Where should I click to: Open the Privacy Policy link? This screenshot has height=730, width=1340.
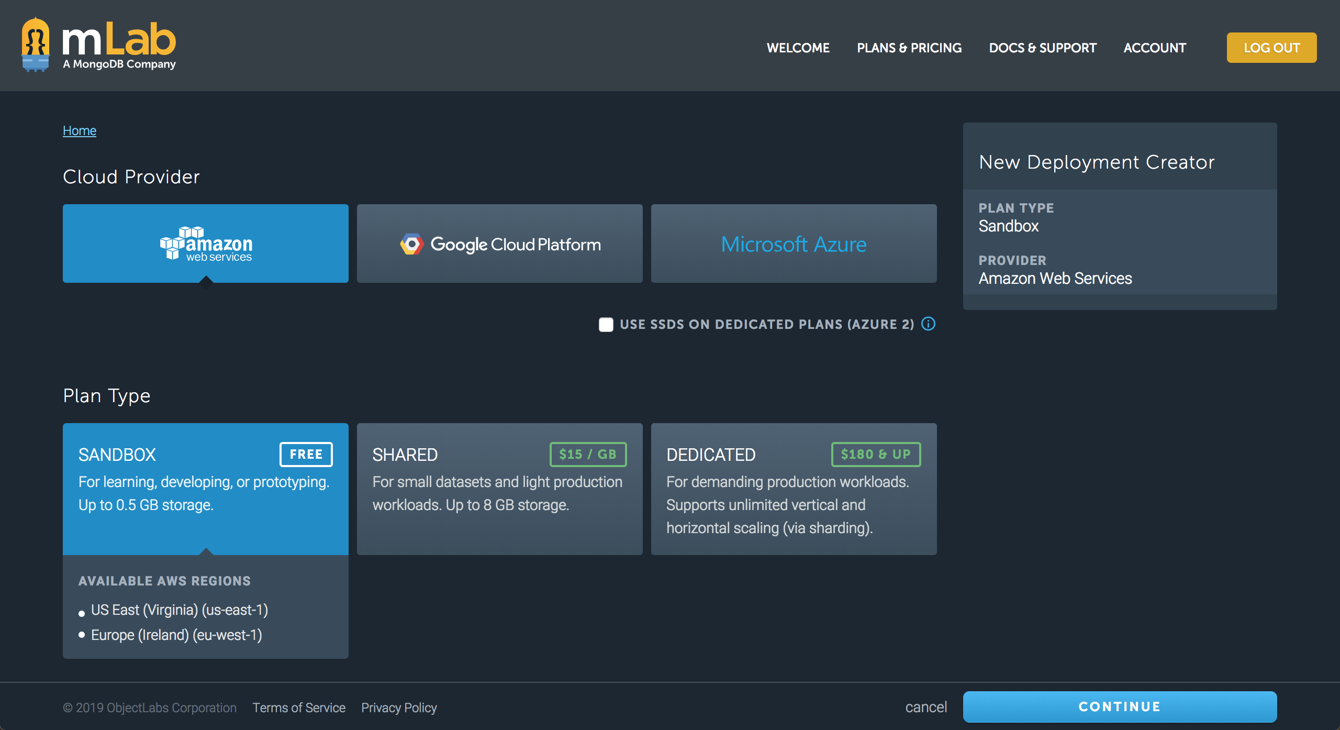[399, 707]
